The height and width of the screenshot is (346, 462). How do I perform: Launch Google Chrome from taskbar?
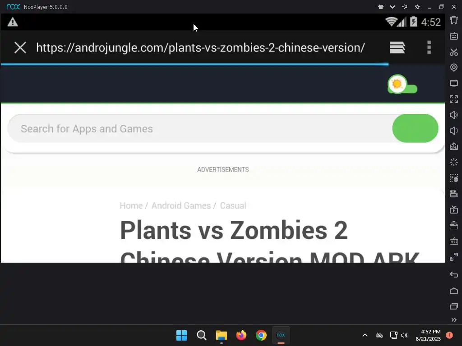261,335
